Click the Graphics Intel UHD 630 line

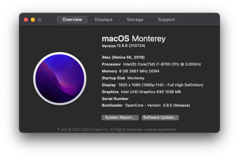coord(141,92)
